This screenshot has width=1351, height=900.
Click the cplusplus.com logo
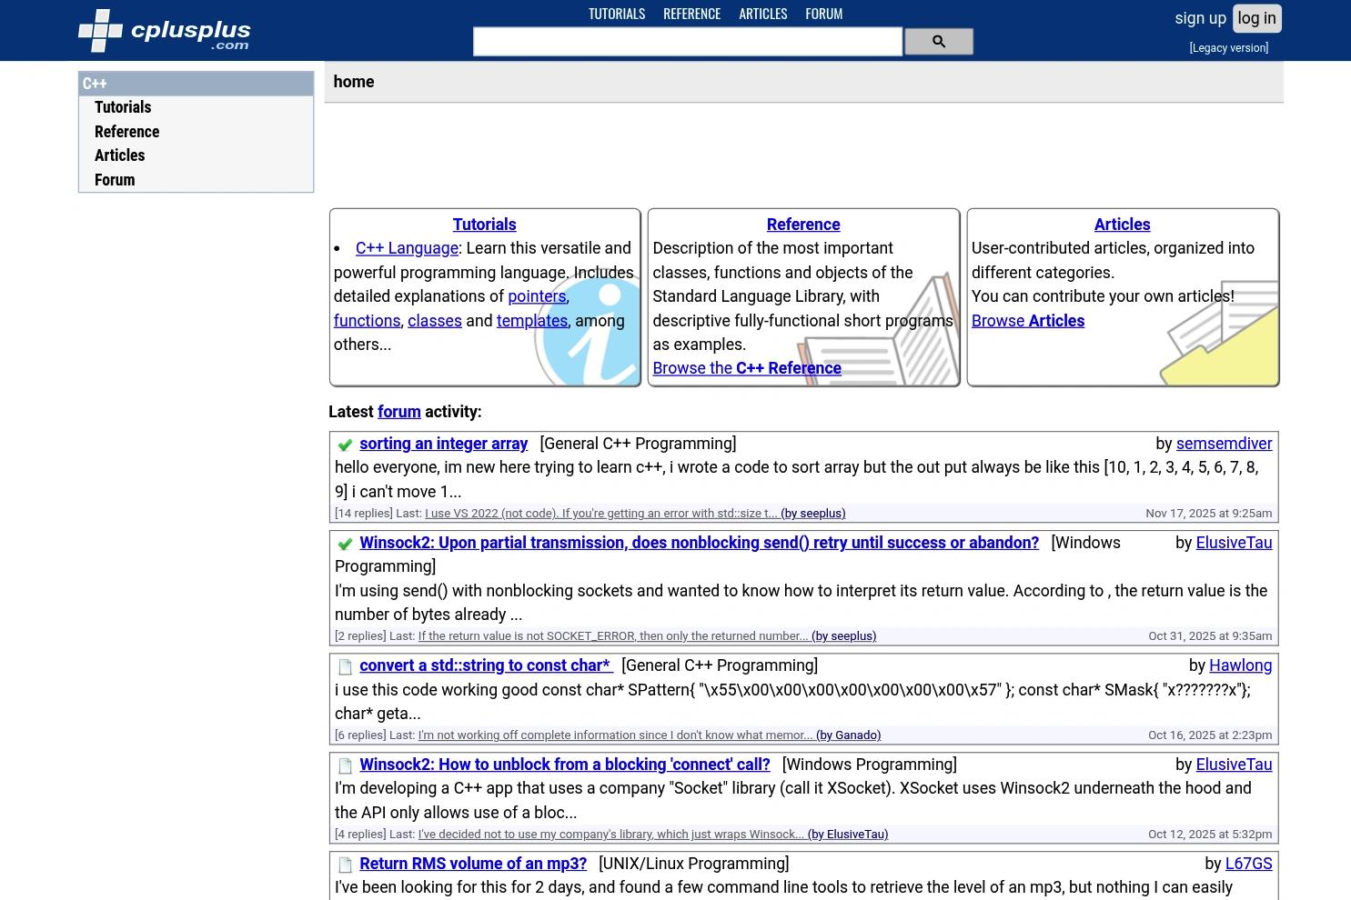pos(165,31)
